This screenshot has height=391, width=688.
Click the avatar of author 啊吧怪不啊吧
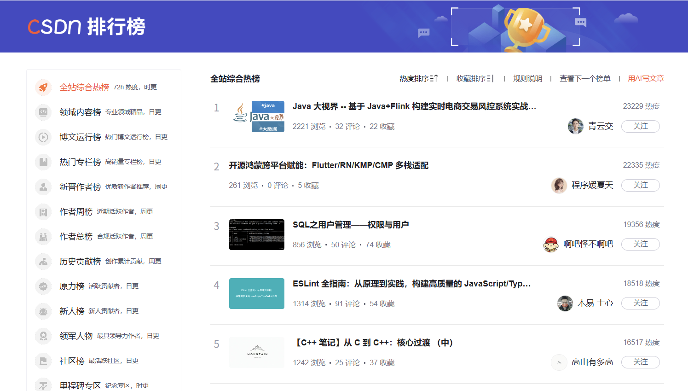pos(551,244)
